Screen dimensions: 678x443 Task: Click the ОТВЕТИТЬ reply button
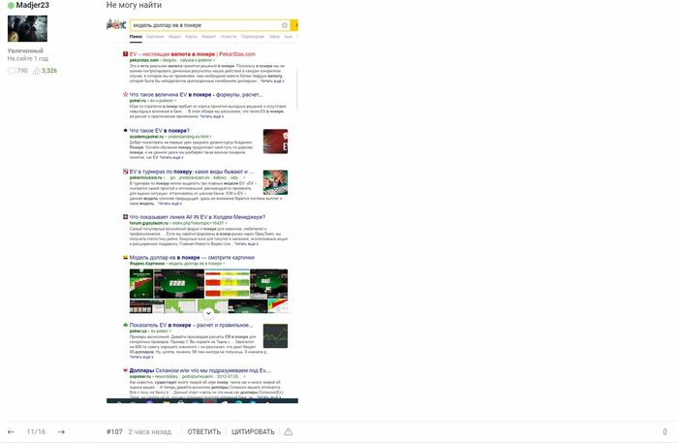pos(203,431)
